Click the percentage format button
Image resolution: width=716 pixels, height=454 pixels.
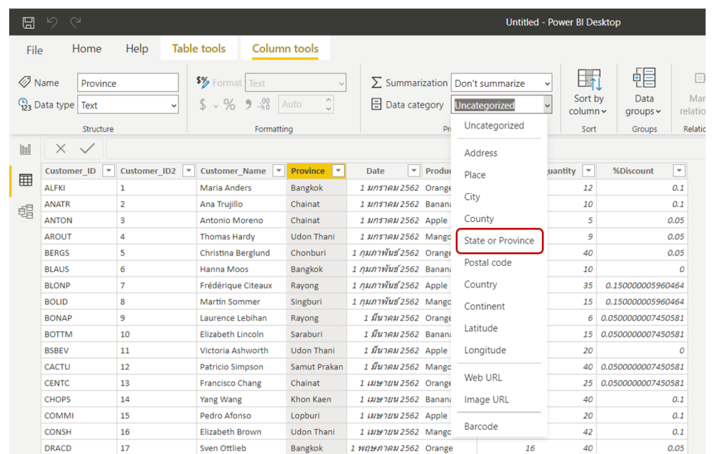click(229, 105)
